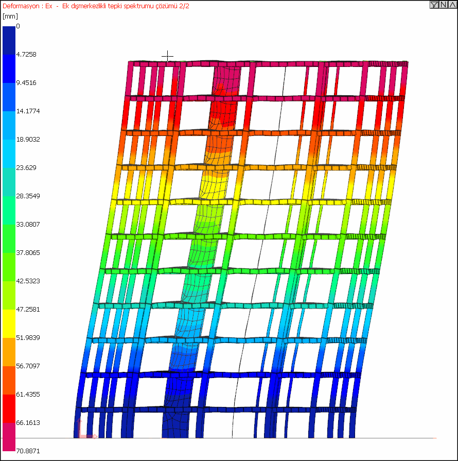Click the meshed shear wall at ground floor
Screen dimensions: 458x461
pyautogui.click(x=175, y=424)
